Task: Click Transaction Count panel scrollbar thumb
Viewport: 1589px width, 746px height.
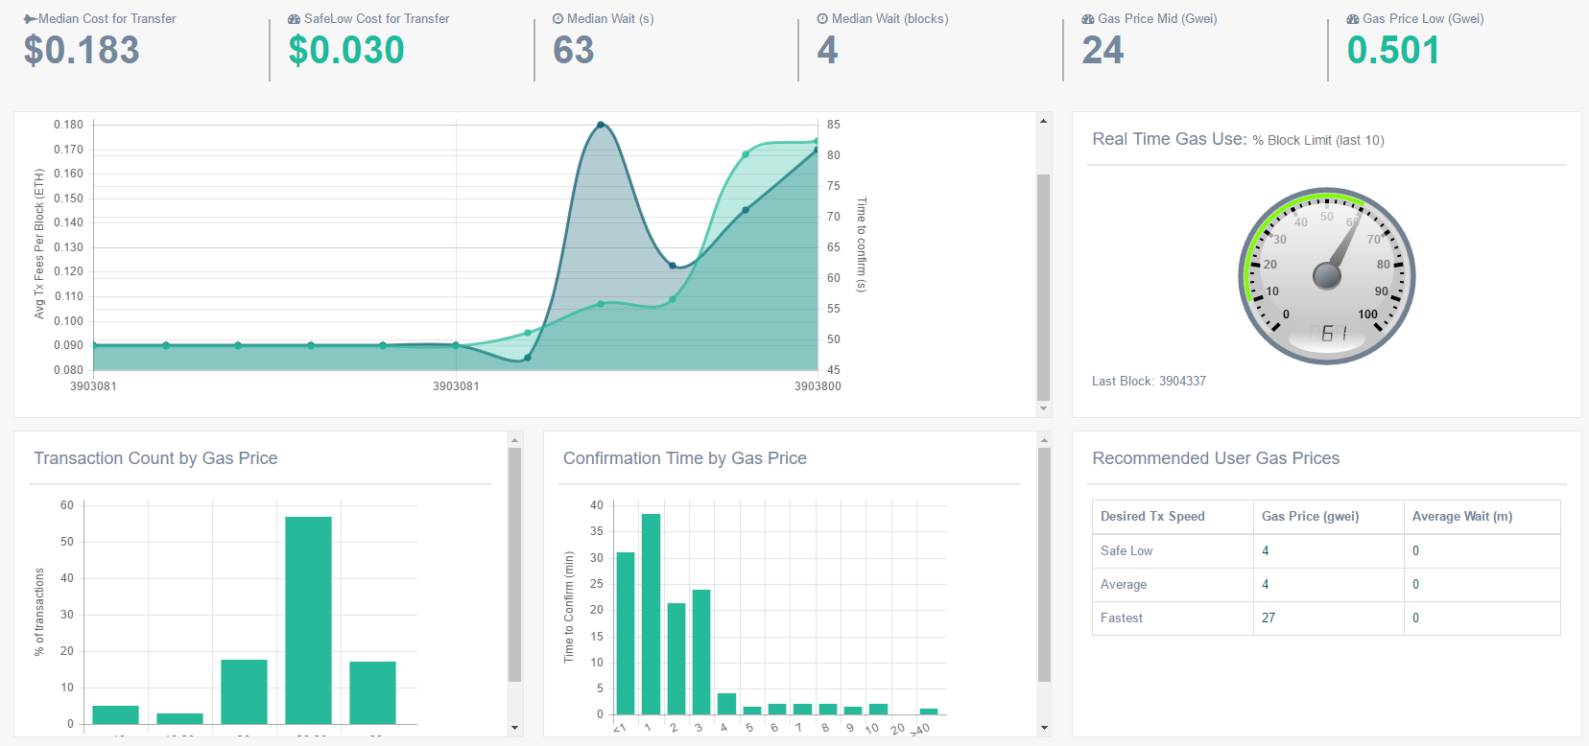Action: (514, 565)
